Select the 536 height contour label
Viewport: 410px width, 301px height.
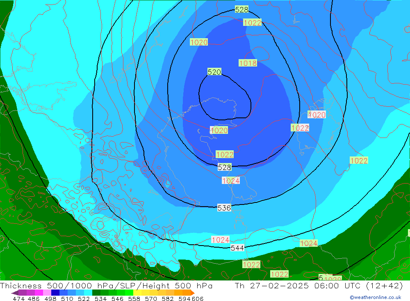tap(224, 208)
